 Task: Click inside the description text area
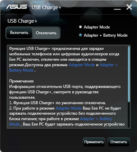[67, 87]
